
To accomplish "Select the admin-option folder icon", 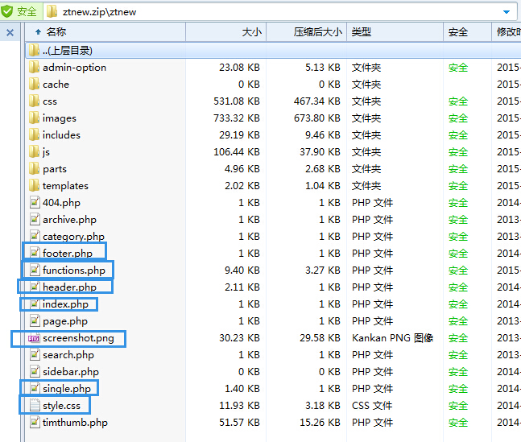I will tap(34, 68).
